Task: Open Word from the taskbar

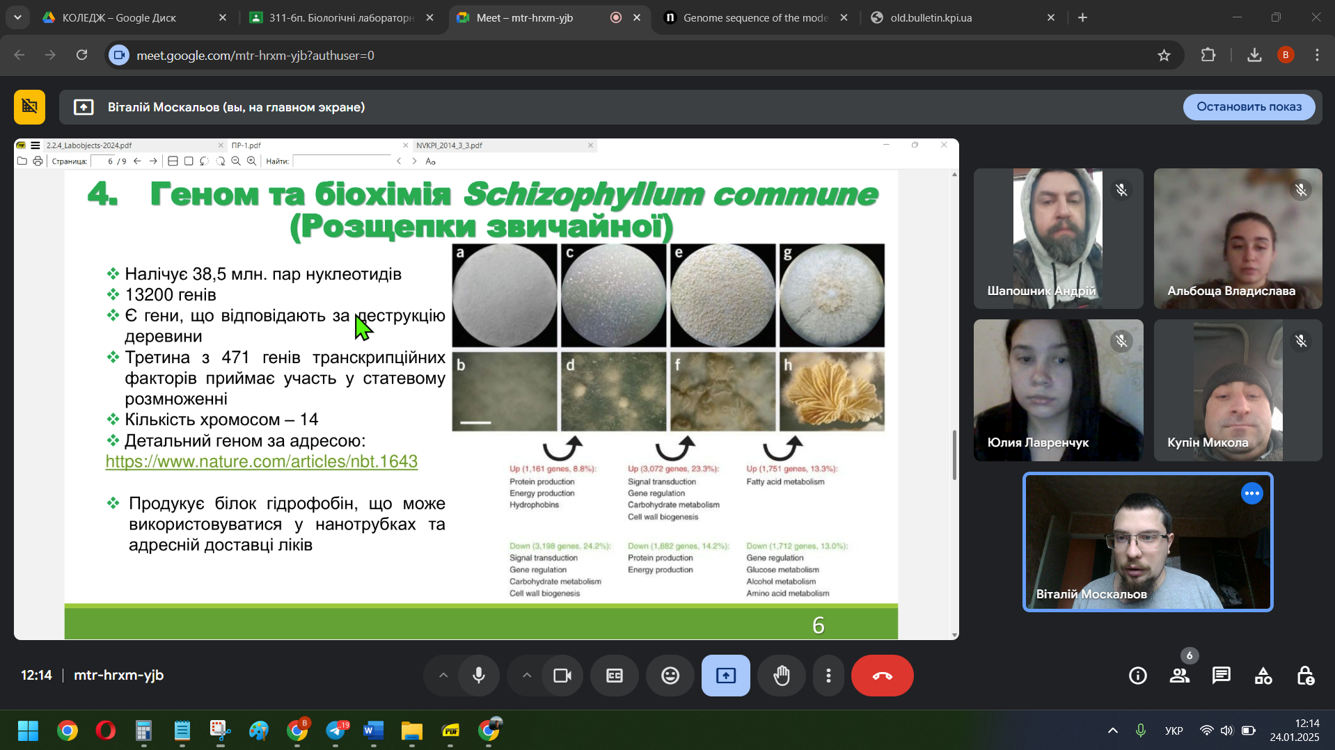Action: pyautogui.click(x=373, y=731)
